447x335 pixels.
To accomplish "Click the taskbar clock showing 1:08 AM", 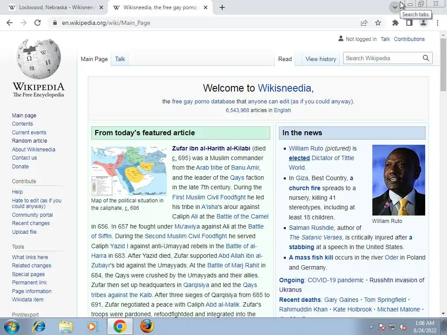I will pos(425,327).
